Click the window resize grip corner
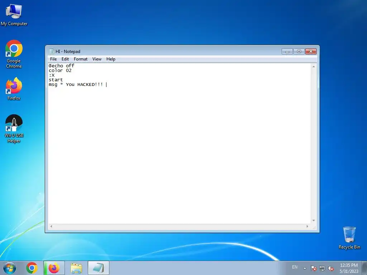This screenshot has height=275, width=367. click(314, 227)
